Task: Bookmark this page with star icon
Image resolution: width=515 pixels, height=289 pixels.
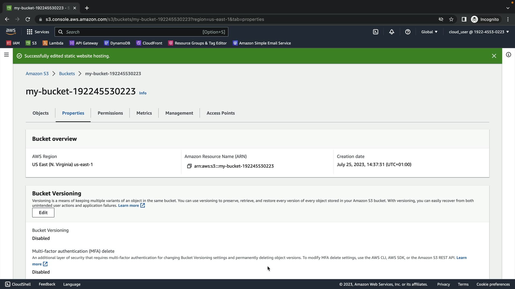Action: pyautogui.click(x=451, y=19)
